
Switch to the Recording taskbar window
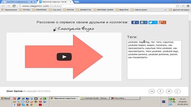[x=125, y=98]
